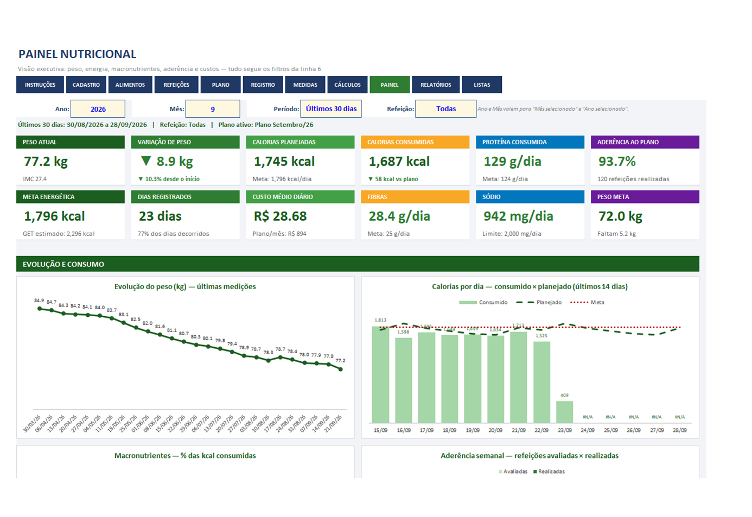Screen dimensions: 752x517
Task: Click the 942 mg/dia sodium value
Action: [x=518, y=216]
